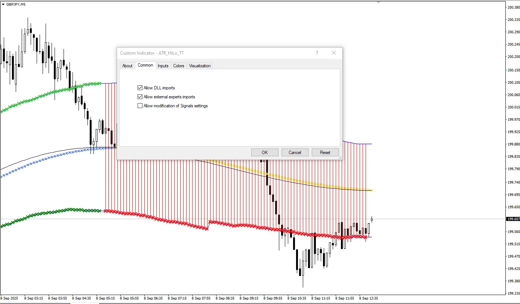Enable Allow DLL imports checkbox

pyautogui.click(x=140, y=88)
